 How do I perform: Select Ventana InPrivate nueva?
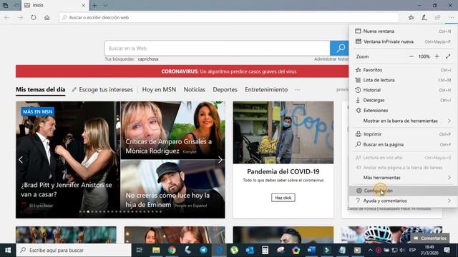coord(403,41)
